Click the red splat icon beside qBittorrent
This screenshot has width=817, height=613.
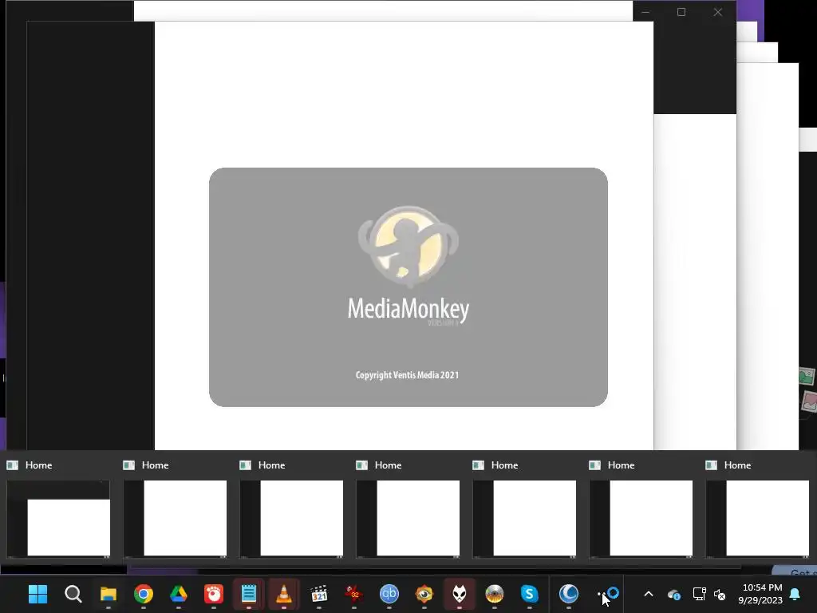[353, 594]
